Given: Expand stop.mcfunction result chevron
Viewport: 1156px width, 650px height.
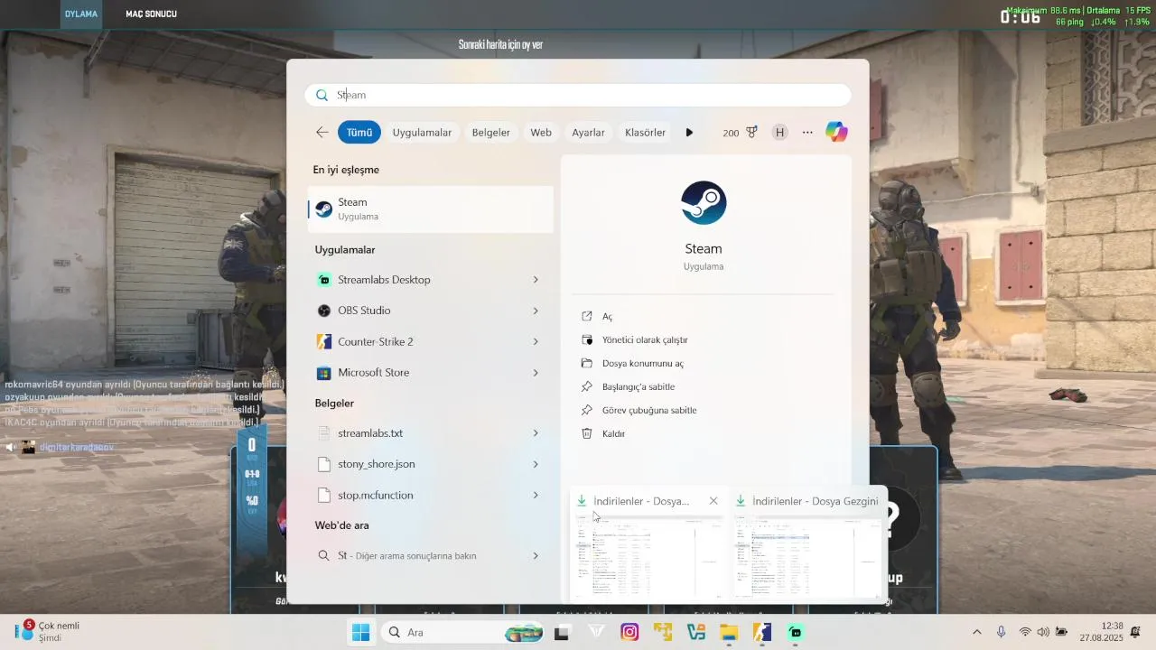Looking at the screenshot, I should pyautogui.click(x=536, y=495).
